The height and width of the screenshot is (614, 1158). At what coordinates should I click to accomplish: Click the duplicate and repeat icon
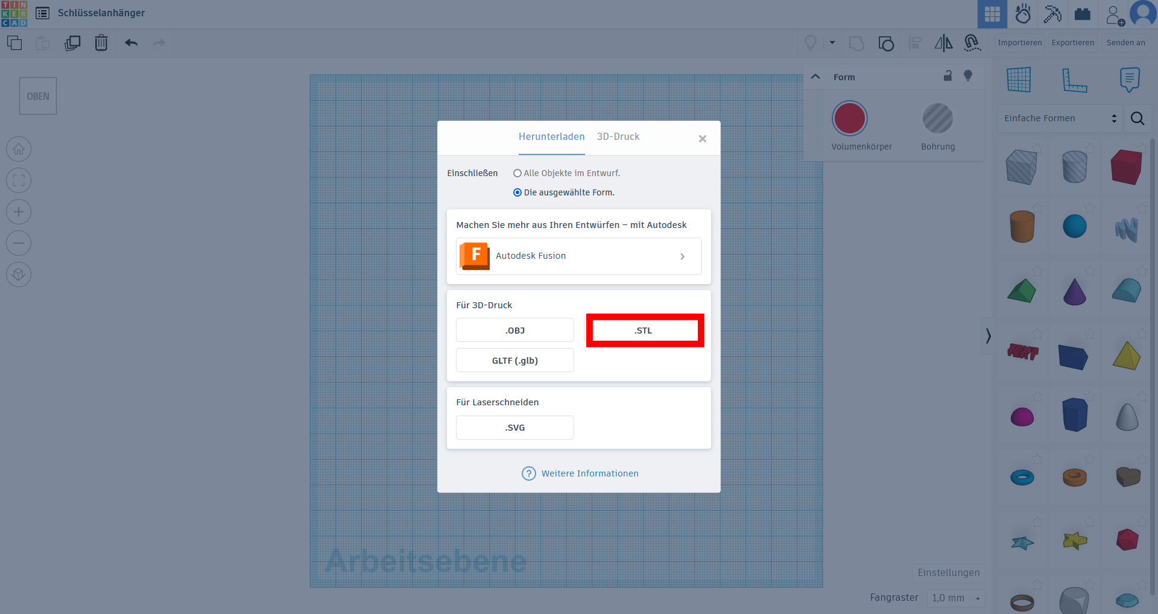pyautogui.click(x=72, y=43)
